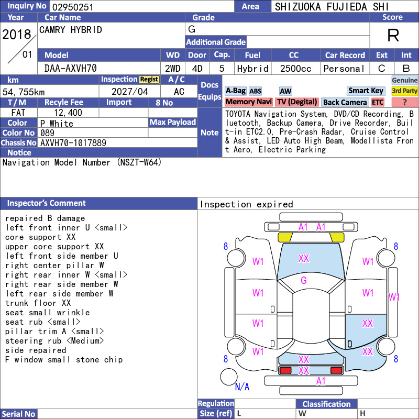Click the Additional Grade label
Screen dimensions: 419x419
pos(216,42)
